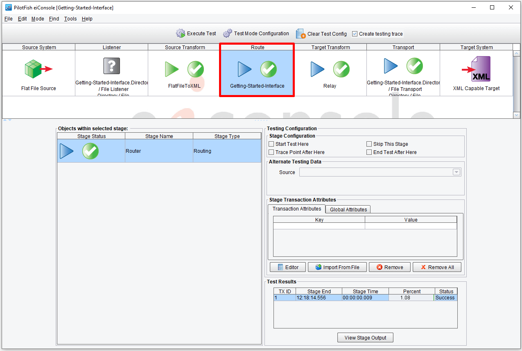
Task: Open the Edit menu
Action: (22, 19)
